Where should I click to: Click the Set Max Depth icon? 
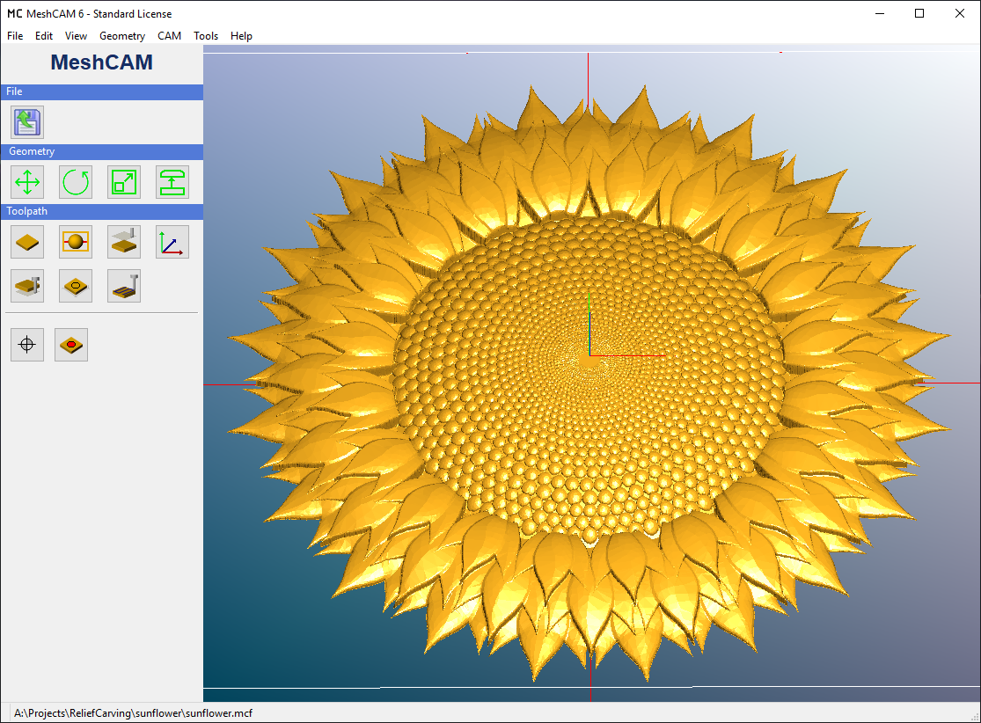(124, 241)
